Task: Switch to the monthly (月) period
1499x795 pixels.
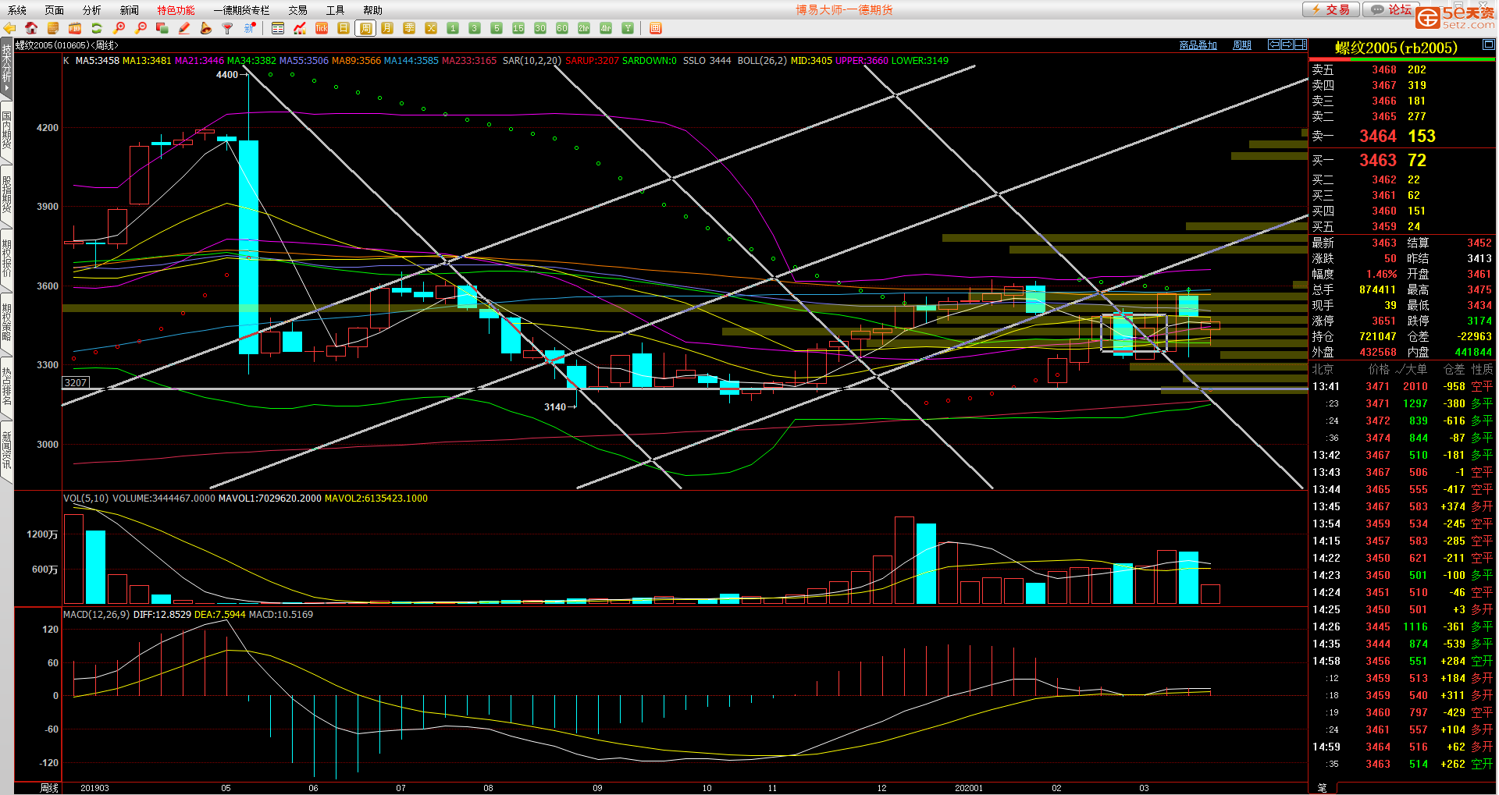Action: pos(387,28)
